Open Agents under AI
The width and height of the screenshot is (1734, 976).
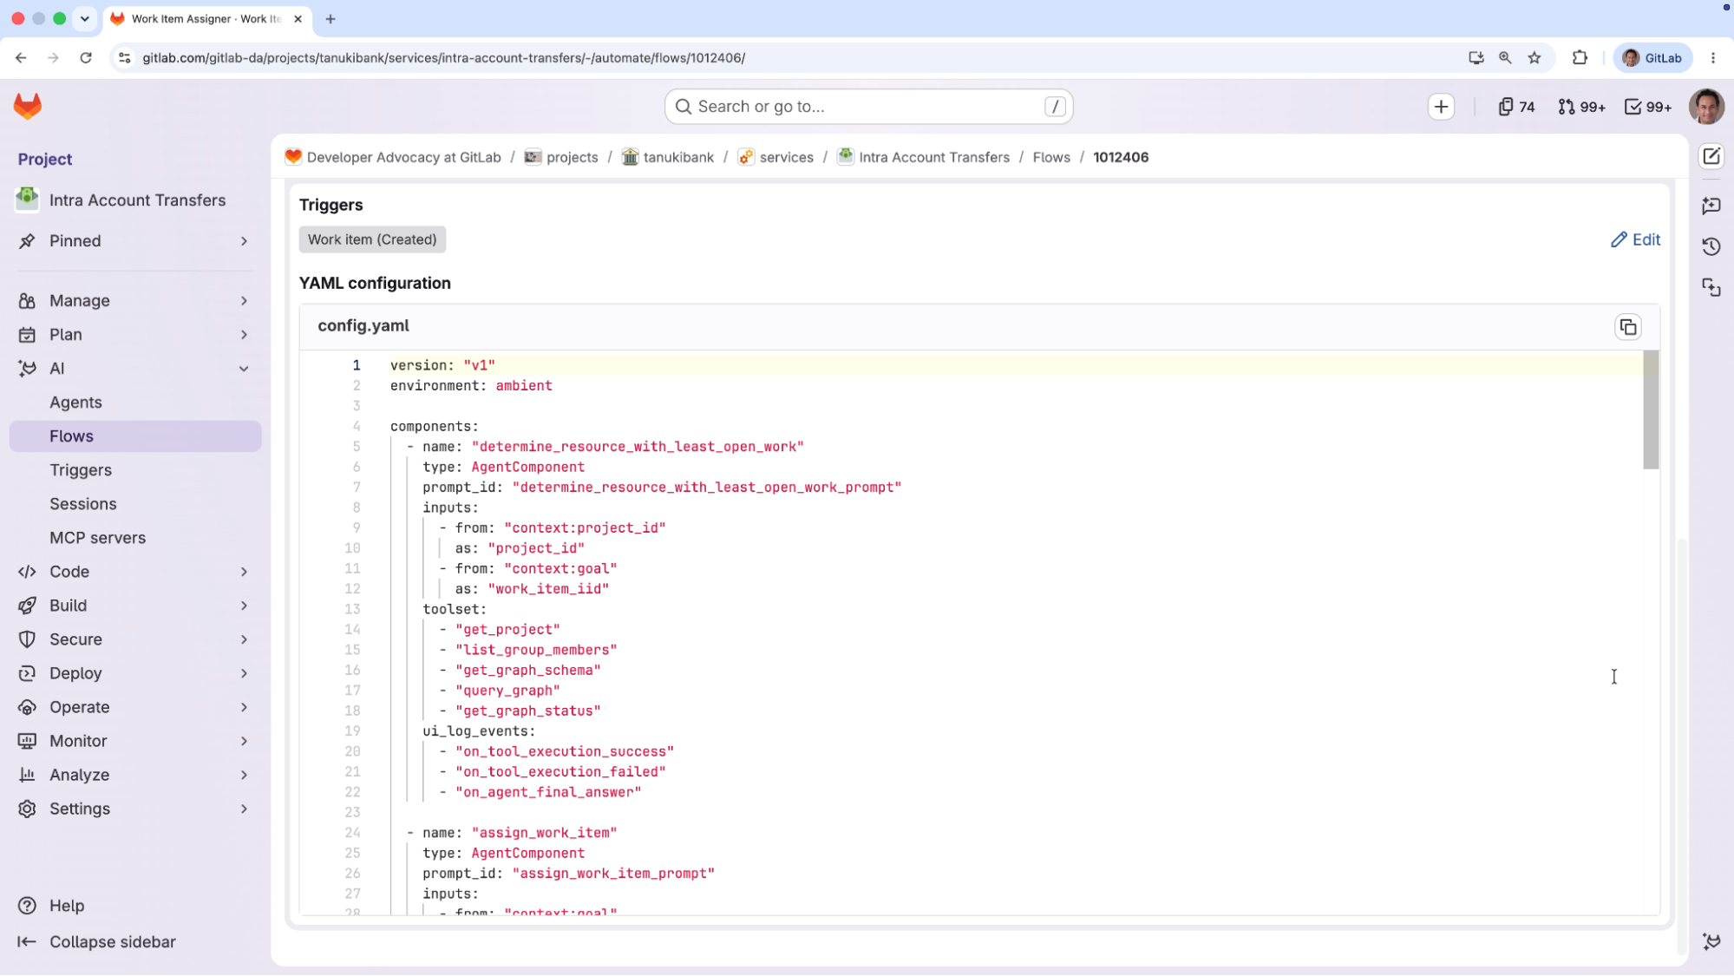tap(134, 403)
